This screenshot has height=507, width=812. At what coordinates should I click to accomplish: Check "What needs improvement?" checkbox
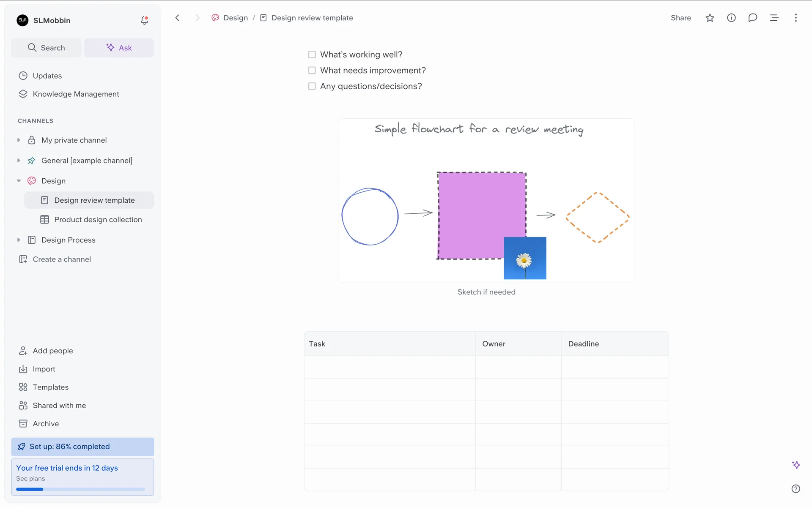pyautogui.click(x=312, y=70)
